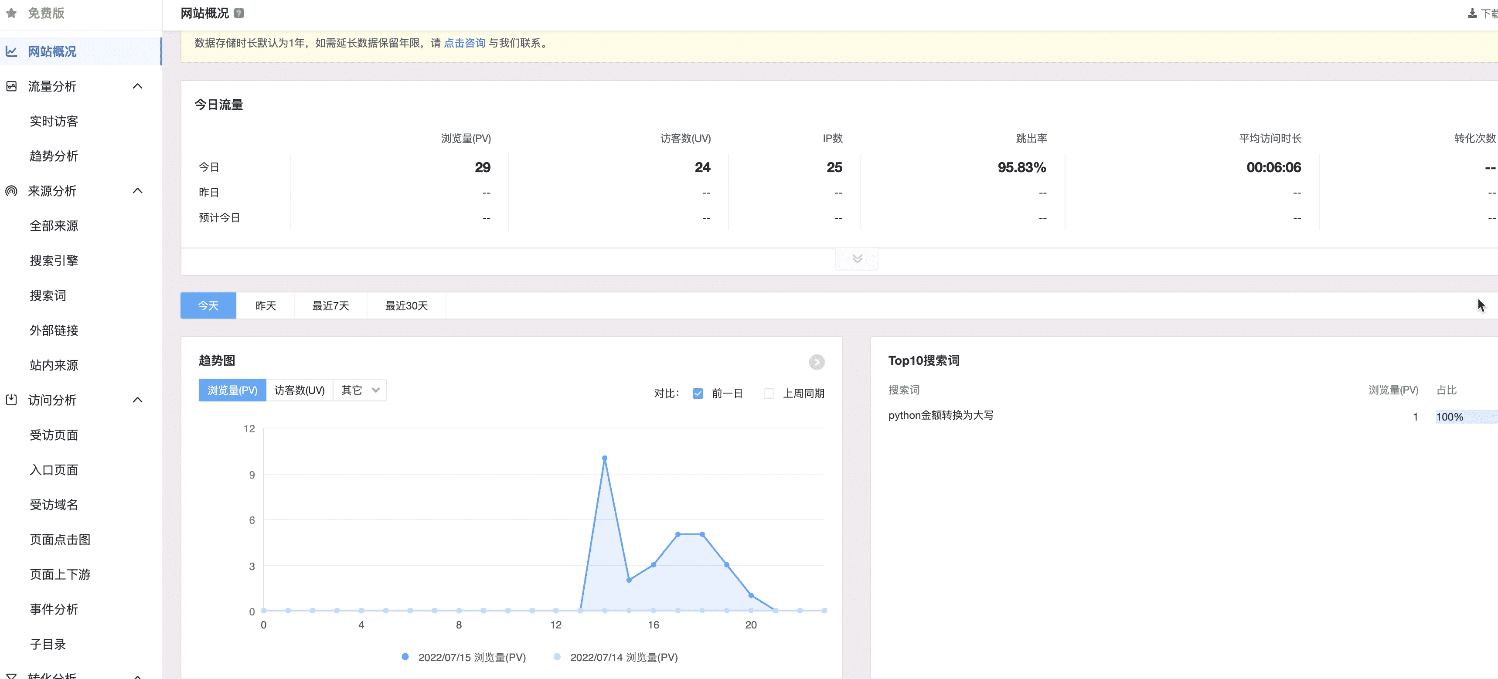
Task: Open 网站概况 in the sidebar
Action: [81, 51]
